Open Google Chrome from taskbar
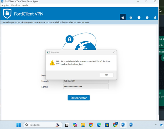 click(91, 125)
